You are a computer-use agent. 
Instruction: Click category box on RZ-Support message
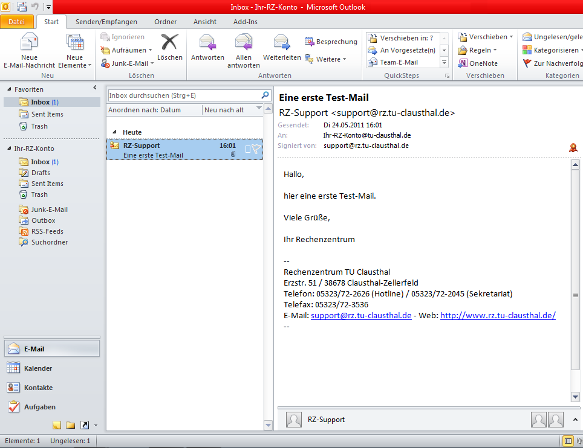pos(248,149)
